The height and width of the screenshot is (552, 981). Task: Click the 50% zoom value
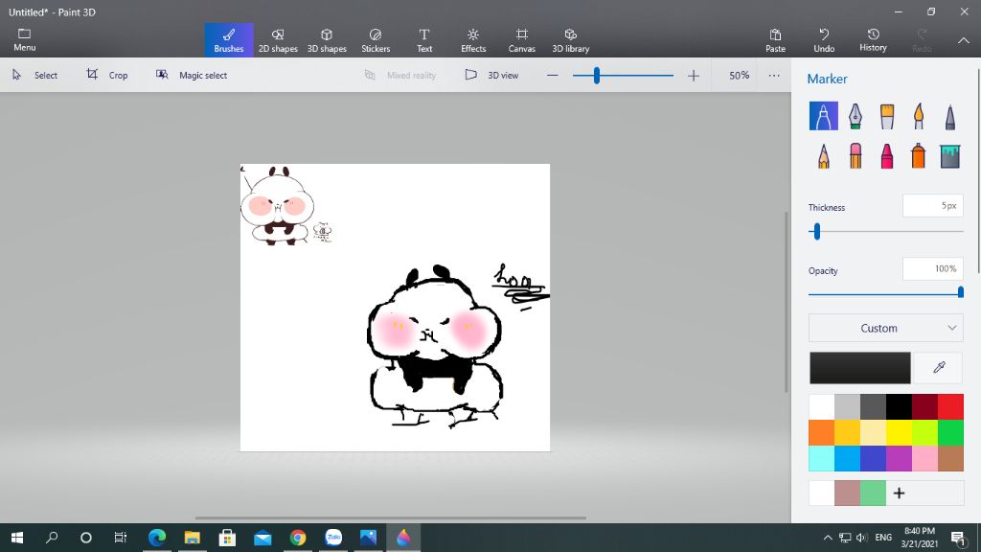click(x=739, y=75)
